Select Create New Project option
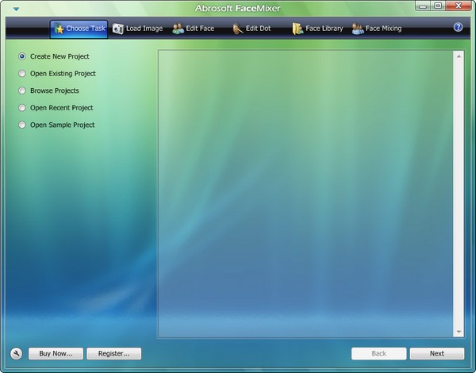 tap(54, 56)
